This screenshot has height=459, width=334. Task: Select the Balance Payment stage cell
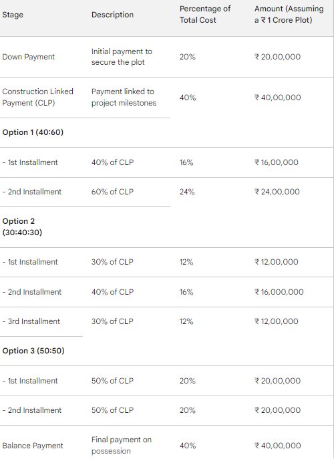(x=33, y=446)
